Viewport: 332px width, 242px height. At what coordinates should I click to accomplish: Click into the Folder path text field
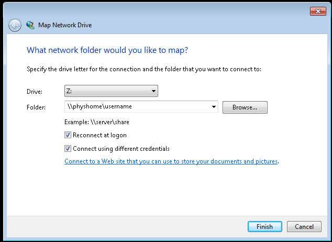pos(138,107)
